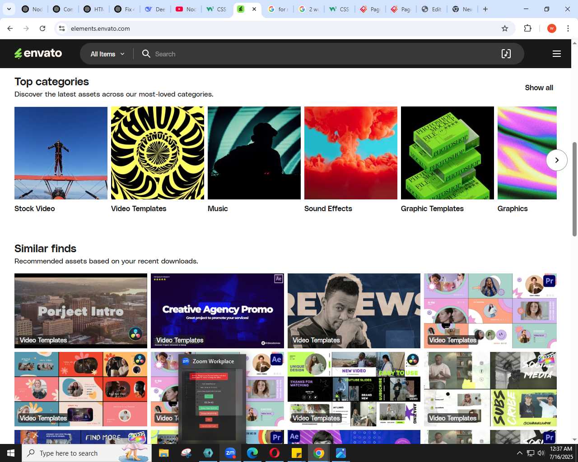Open the Porject Intro video template
Image resolution: width=578 pixels, height=462 pixels.
[x=81, y=311]
